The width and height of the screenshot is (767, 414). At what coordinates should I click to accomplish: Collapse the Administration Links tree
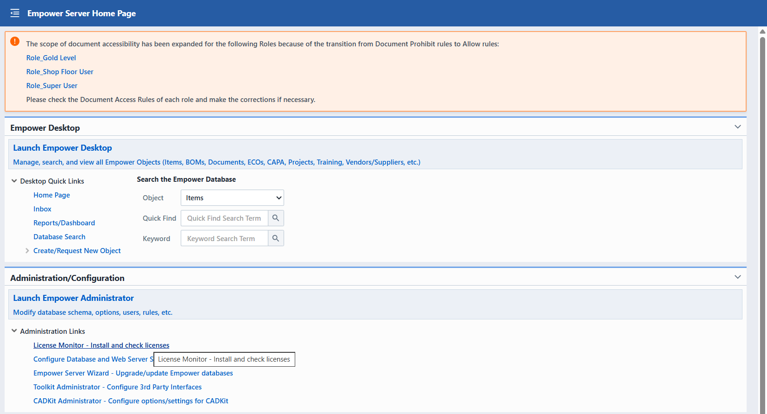(14, 331)
